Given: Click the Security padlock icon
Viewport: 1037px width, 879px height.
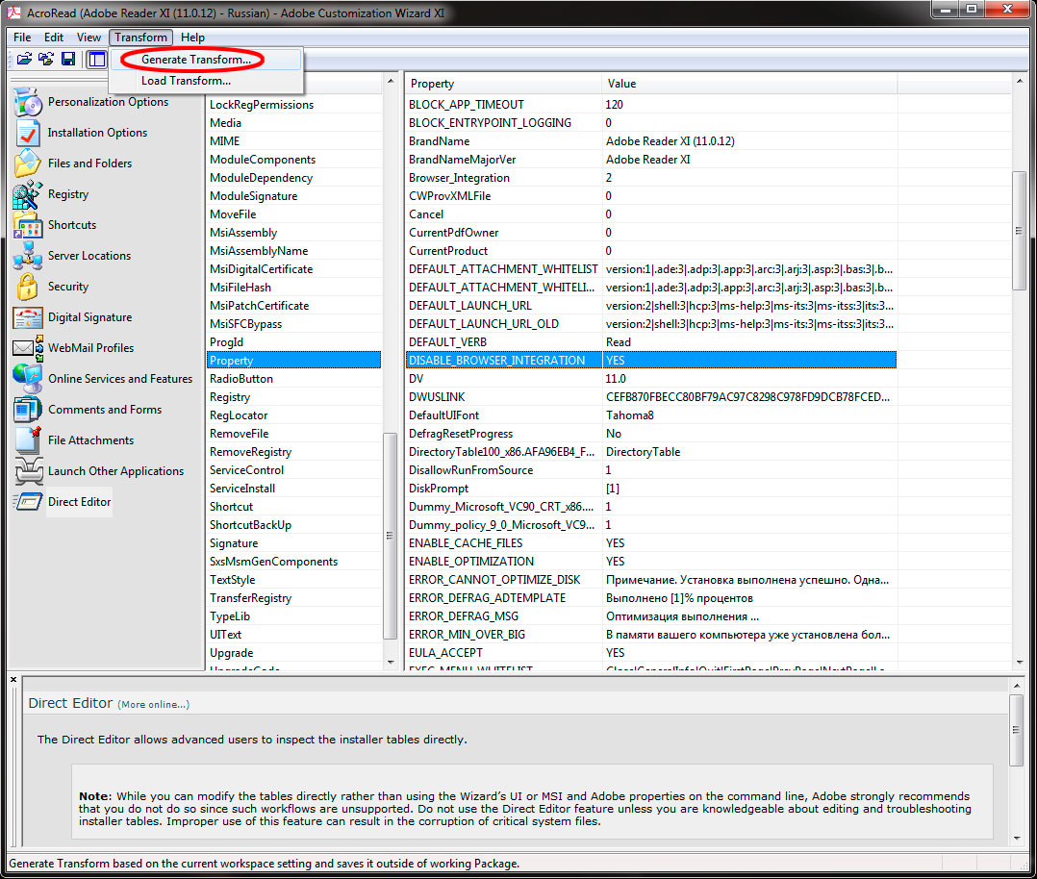Looking at the screenshot, I should 28,287.
